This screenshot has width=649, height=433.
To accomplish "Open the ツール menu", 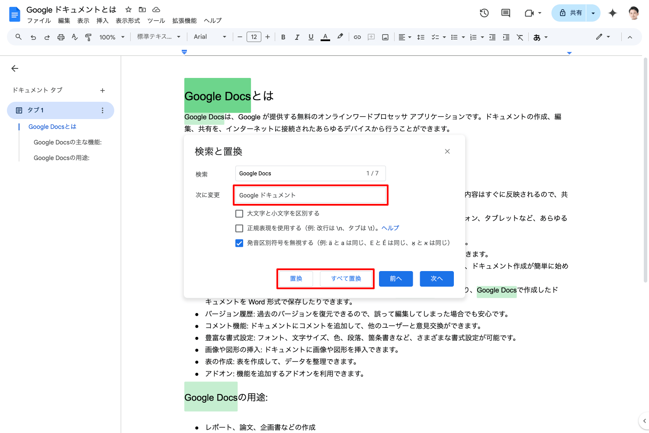I will (x=156, y=21).
